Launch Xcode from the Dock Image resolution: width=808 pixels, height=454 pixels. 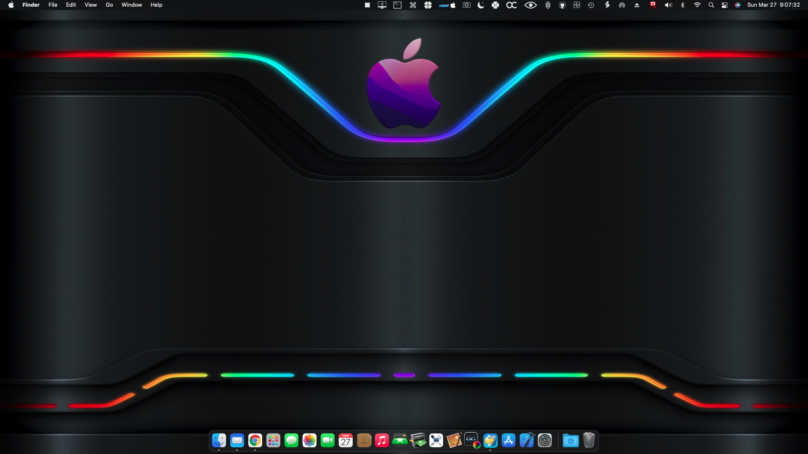click(x=527, y=441)
